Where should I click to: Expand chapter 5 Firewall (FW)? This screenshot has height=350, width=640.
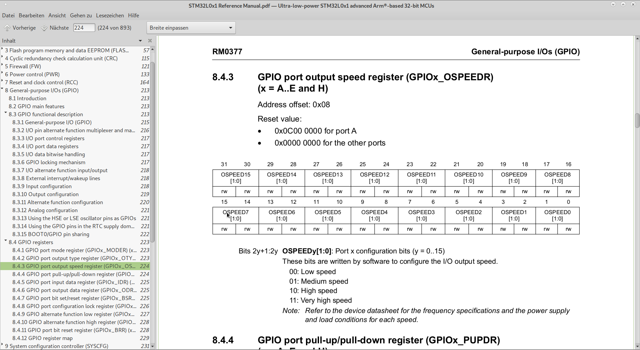(x=2, y=65)
